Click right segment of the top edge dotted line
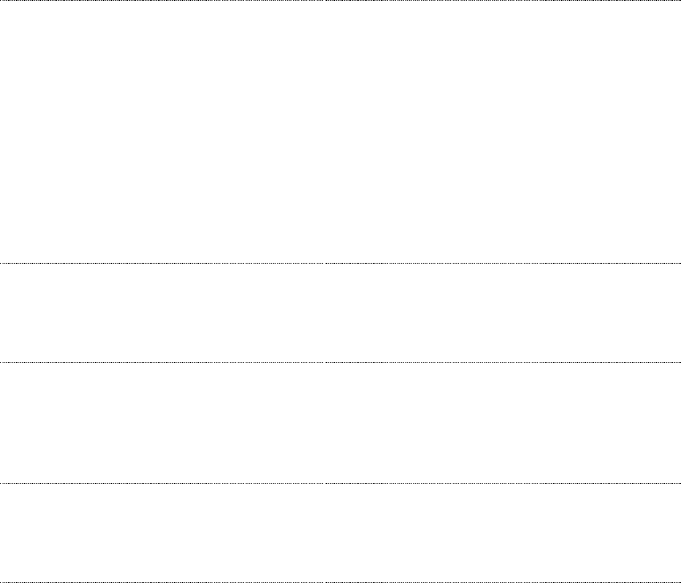 point(504,0)
